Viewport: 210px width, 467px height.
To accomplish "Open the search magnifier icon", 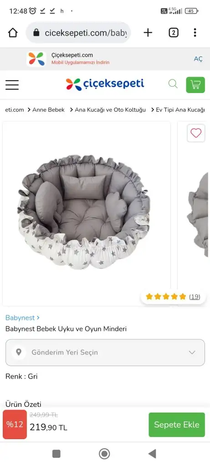I will pyautogui.click(x=173, y=84).
